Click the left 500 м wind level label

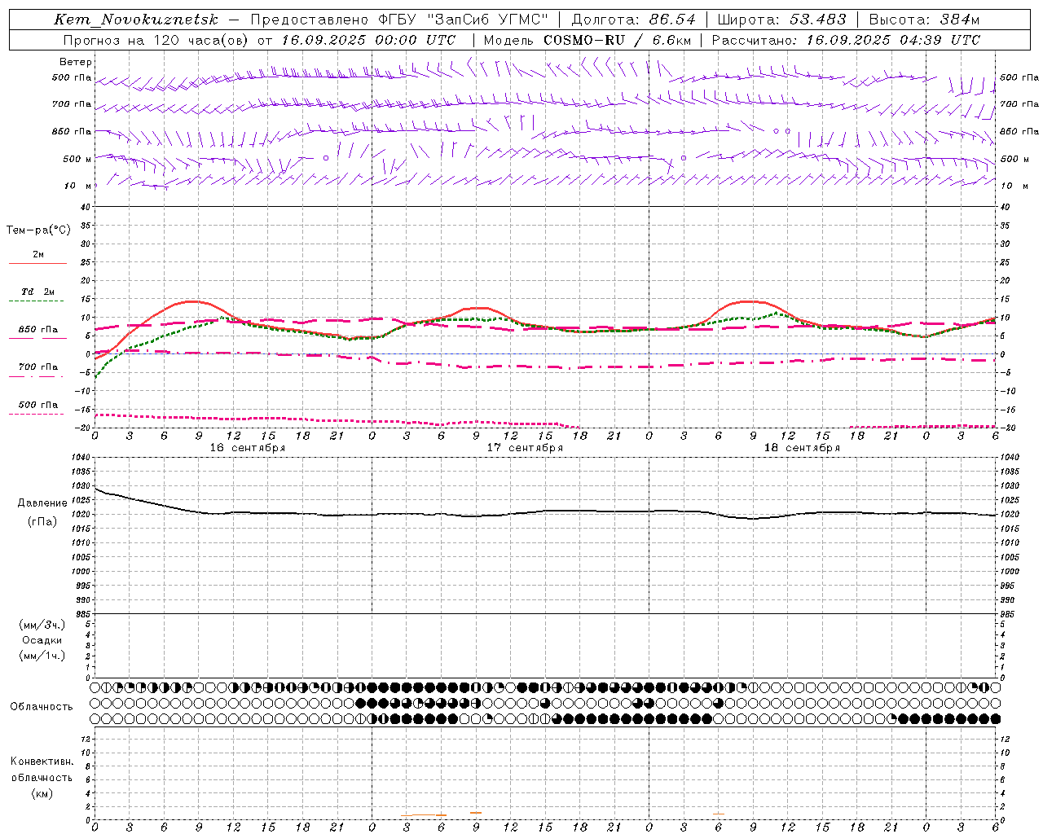tap(77, 159)
